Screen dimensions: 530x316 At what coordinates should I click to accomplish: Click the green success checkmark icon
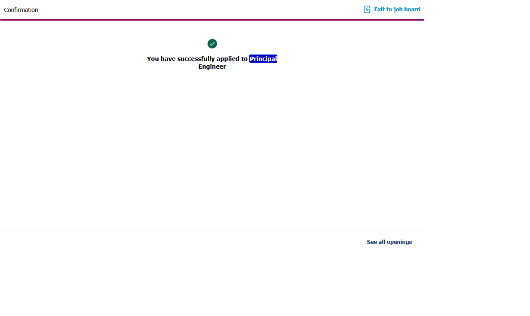point(212,44)
